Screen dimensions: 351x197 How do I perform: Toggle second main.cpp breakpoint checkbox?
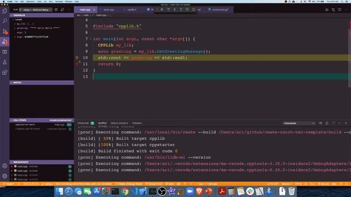pos(15,171)
